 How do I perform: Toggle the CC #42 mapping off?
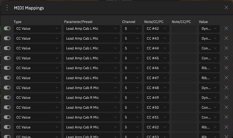click(7, 28)
